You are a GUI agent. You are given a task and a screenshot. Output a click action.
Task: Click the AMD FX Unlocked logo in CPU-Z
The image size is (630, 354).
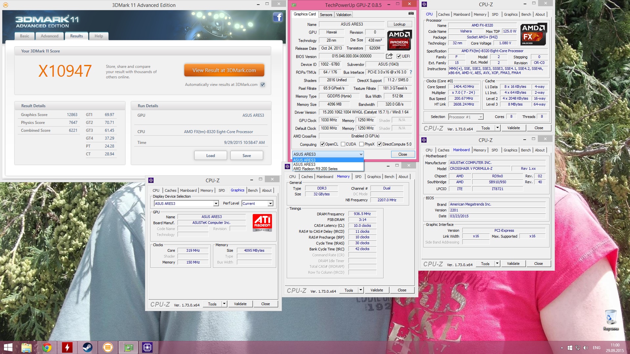tap(533, 34)
